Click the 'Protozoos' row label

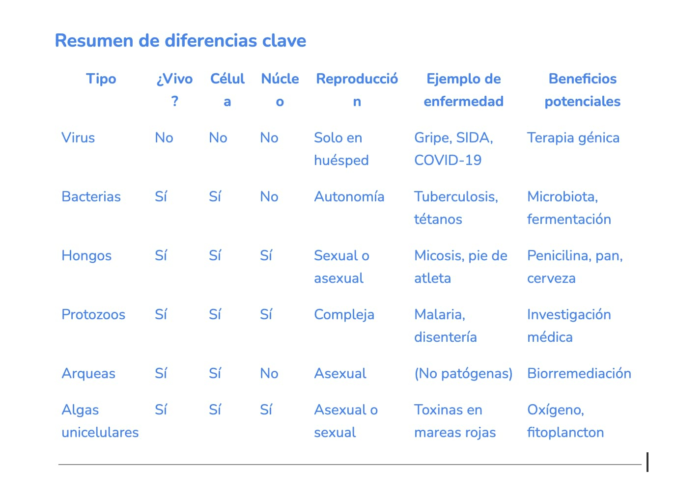click(x=93, y=315)
